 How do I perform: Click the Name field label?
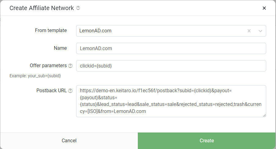pyautogui.click(x=60, y=48)
